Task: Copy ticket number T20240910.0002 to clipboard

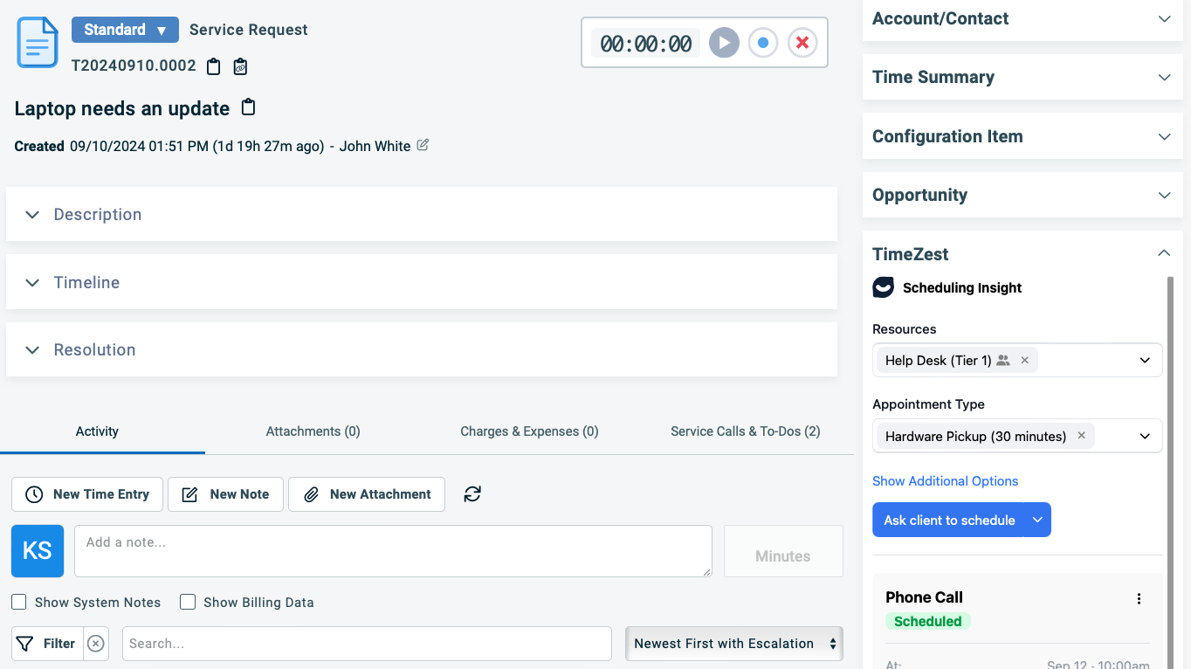Action: click(214, 66)
